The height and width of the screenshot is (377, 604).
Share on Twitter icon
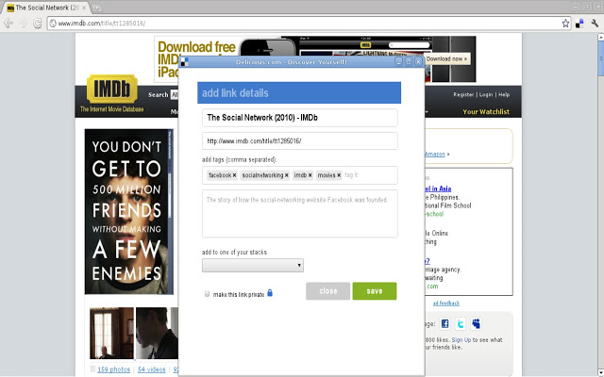[x=461, y=323]
